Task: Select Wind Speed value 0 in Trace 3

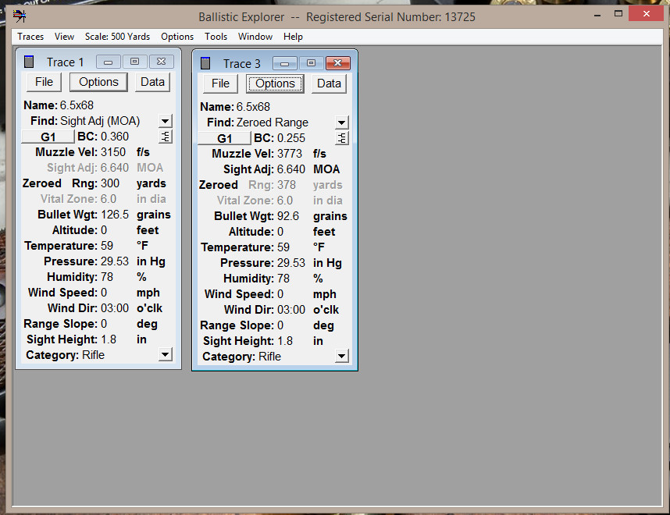Action: coord(280,294)
